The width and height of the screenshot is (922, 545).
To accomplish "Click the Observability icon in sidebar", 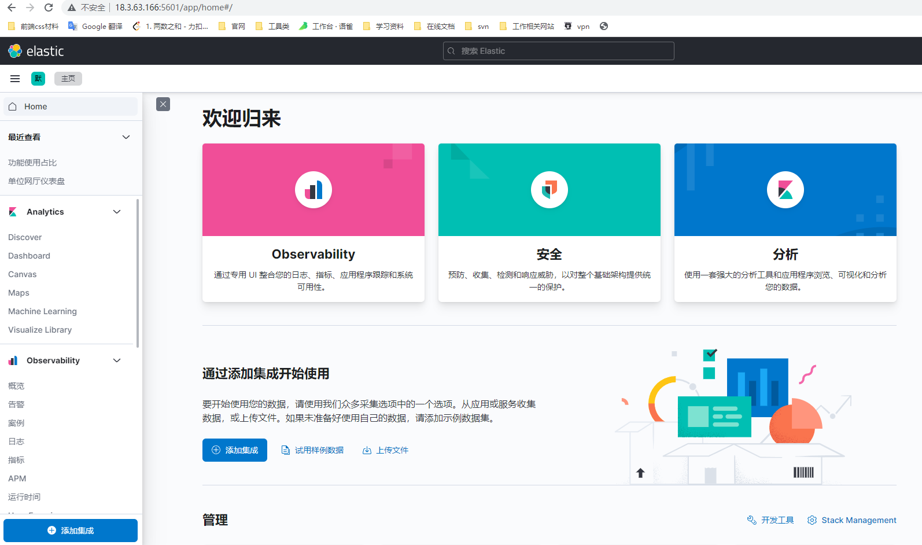I will tap(13, 360).
